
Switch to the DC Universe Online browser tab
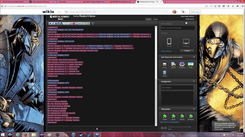15,2
